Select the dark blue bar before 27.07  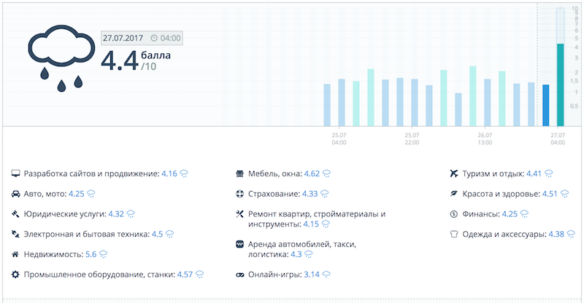[x=546, y=105]
